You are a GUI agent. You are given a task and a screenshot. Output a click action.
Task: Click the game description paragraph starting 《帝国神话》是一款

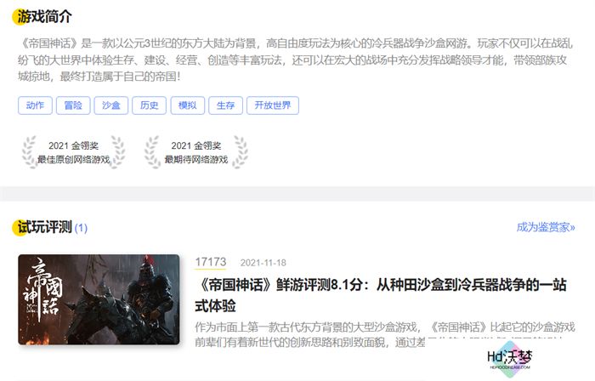pos(295,60)
